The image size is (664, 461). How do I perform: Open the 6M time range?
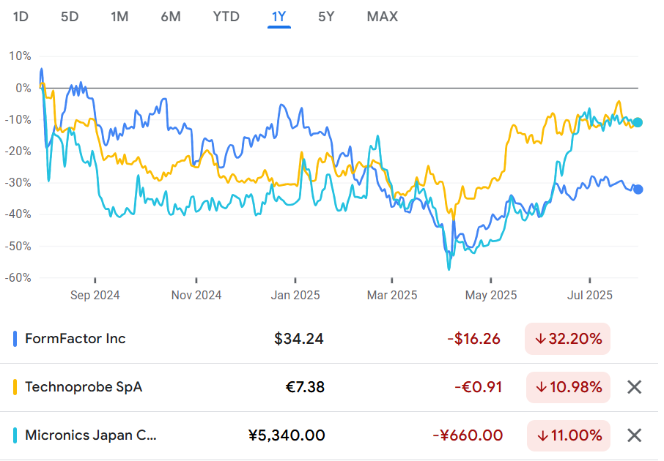click(x=171, y=17)
